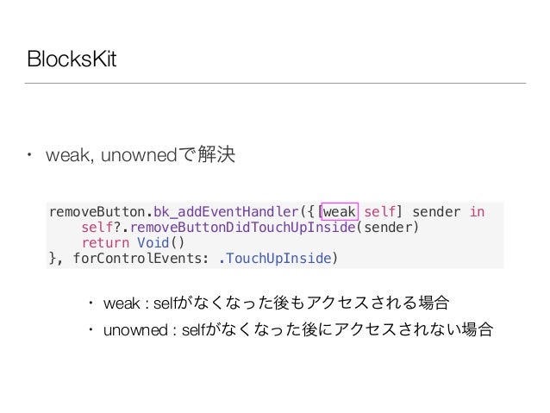The width and height of the screenshot is (550, 413).
Task: Click the 'in' keyword ending line one
Action: pyautogui.click(x=477, y=211)
